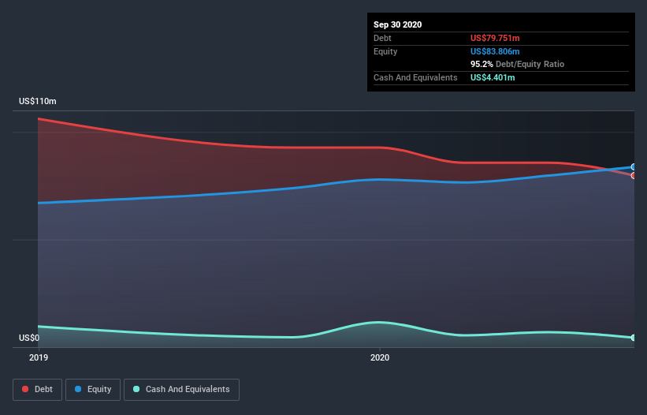Click the US$83.806m equity value
The image size is (647, 415).
click(x=495, y=51)
